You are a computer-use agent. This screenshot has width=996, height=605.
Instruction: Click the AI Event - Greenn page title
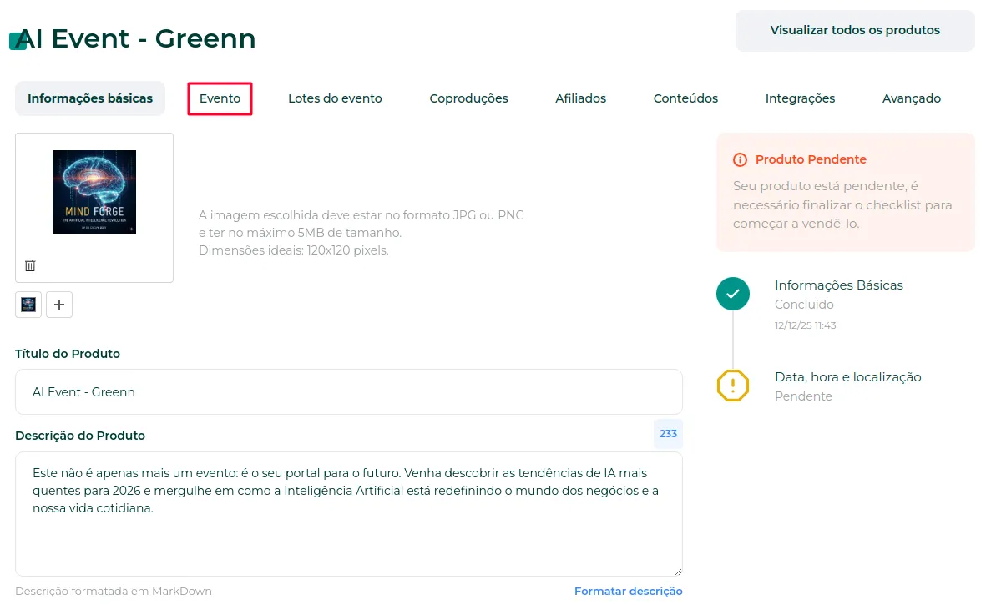136,38
